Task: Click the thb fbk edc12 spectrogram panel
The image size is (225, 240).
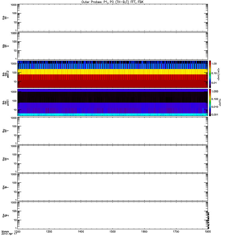Action: point(112,74)
